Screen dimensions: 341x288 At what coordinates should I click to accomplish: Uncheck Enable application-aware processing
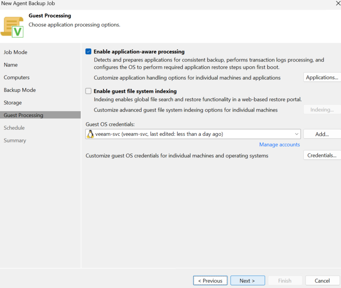(x=88, y=51)
